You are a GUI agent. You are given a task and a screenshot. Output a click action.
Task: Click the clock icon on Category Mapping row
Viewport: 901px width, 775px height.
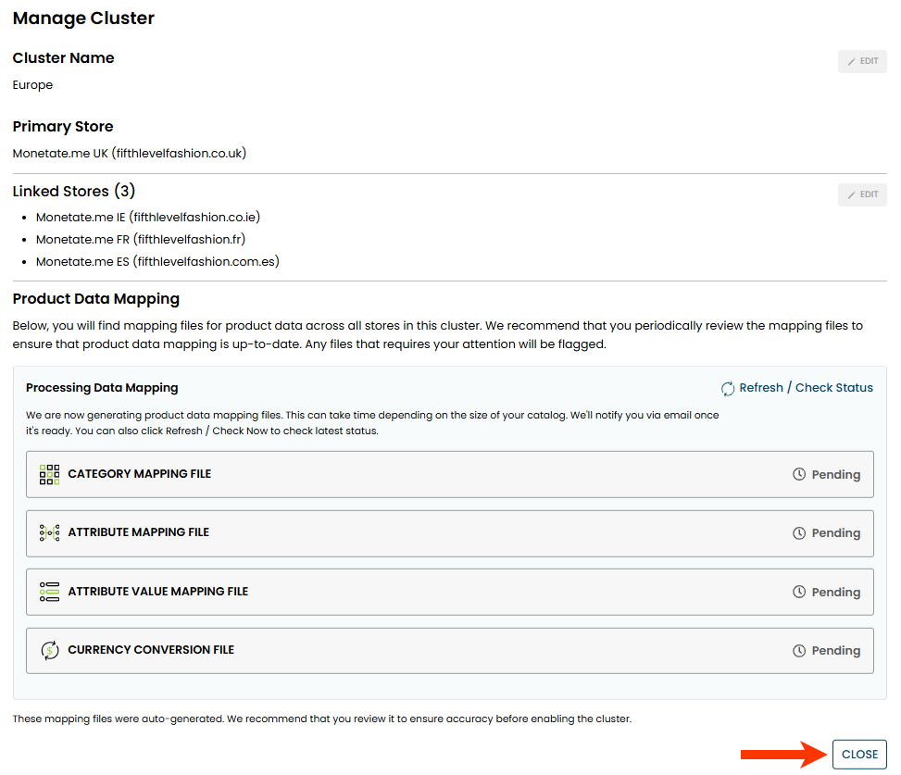799,474
